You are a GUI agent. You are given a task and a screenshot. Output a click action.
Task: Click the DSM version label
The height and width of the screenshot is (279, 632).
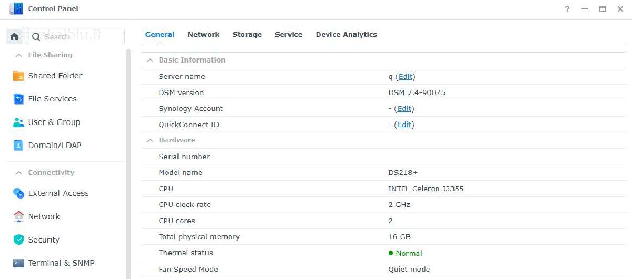181,92
